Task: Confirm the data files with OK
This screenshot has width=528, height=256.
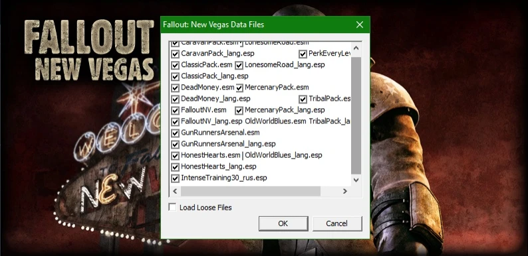Action: (x=283, y=224)
